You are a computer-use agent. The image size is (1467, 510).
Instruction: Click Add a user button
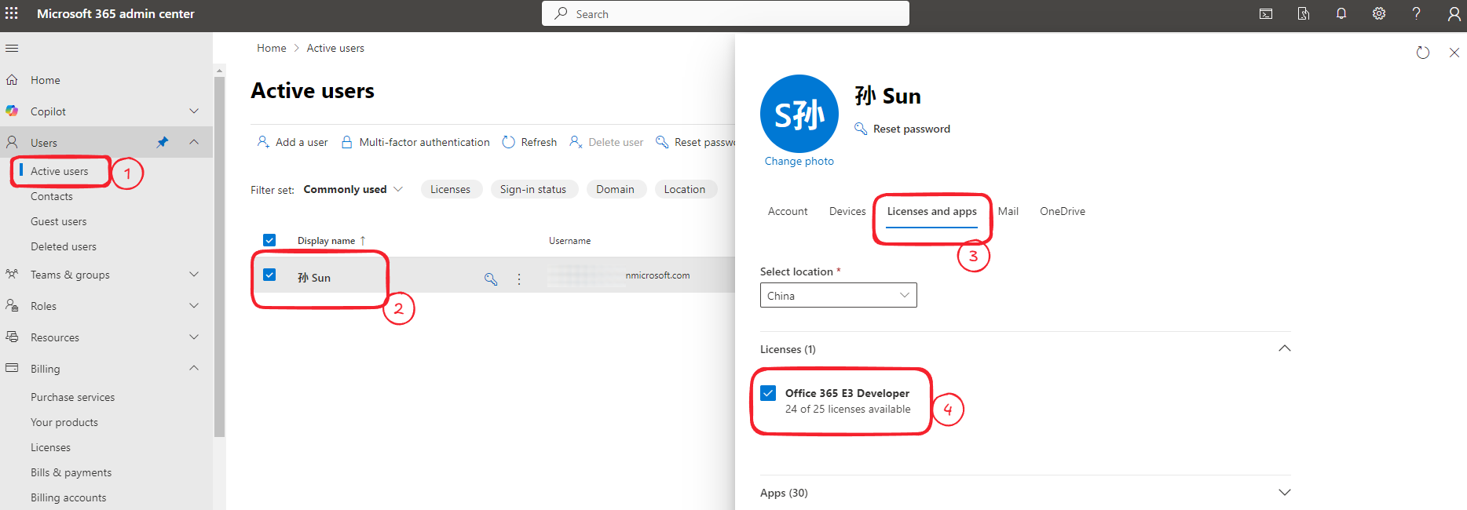point(293,142)
